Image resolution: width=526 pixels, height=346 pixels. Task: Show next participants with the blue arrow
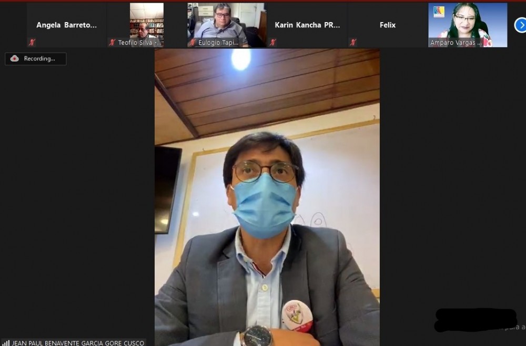pyautogui.click(x=520, y=25)
